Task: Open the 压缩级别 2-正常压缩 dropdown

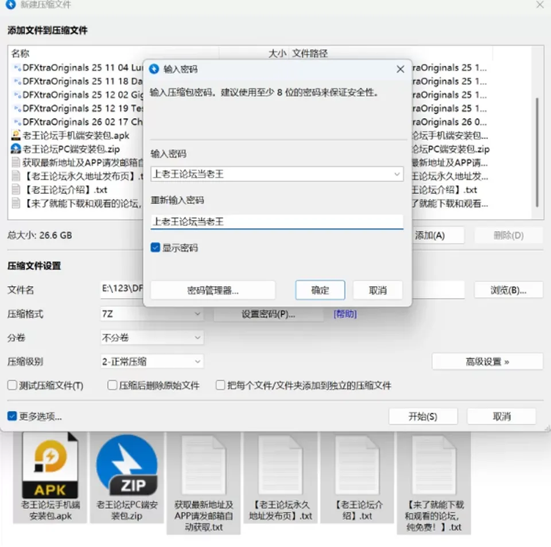Action: [x=152, y=361]
